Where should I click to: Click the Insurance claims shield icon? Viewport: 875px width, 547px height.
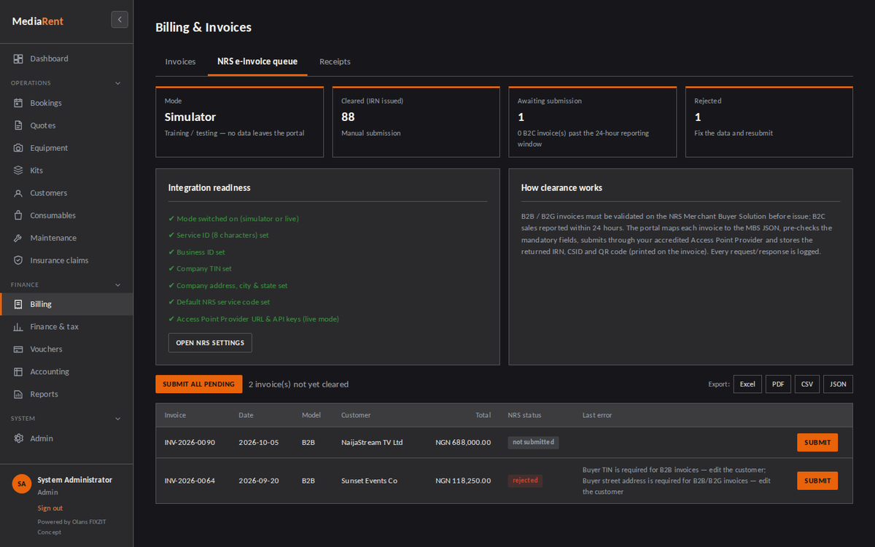[18, 260]
